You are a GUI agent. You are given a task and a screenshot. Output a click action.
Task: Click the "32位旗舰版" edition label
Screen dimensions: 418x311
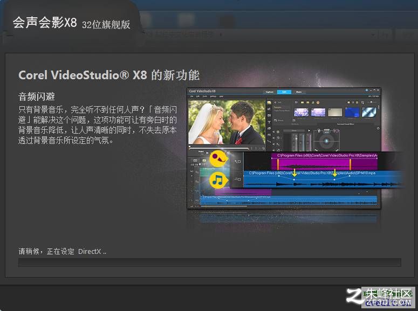tap(106, 24)
